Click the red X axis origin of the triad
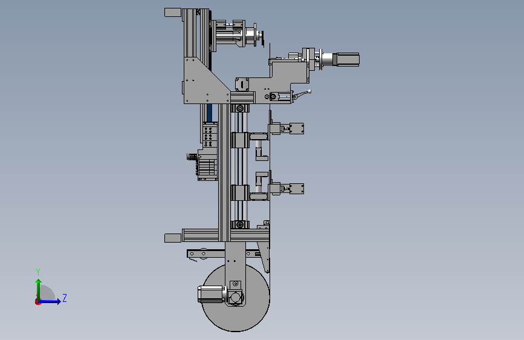Image resolution: width=524 pixels, height=340 pixels. click(x=37, y=302)
